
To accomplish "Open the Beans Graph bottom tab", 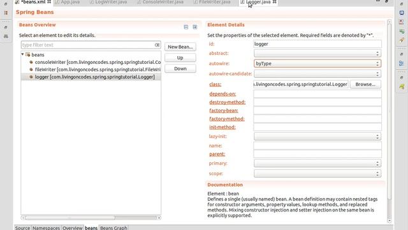I will (113, 227).
